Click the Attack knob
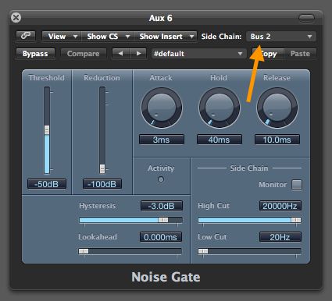 click(x=162, y=108)
